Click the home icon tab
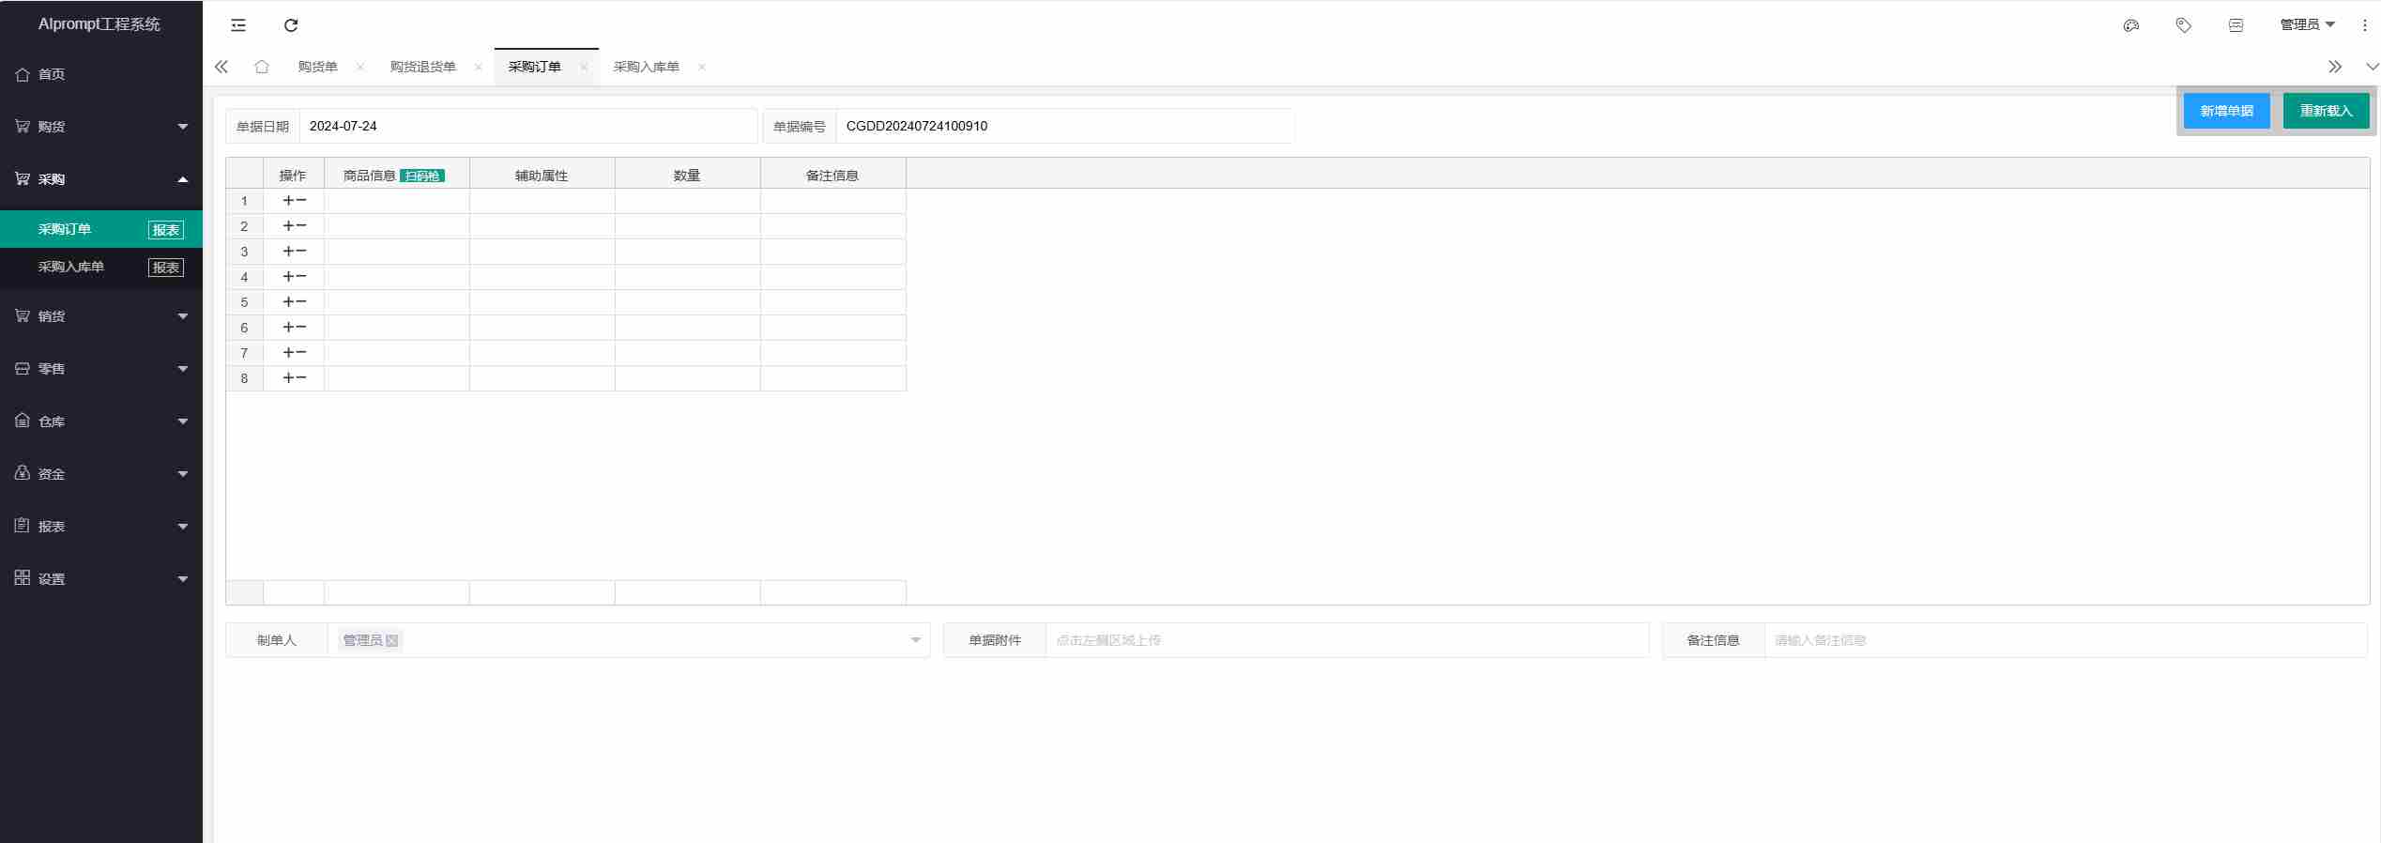This screenshot has width=2381, height=843. (x=262, y=67)
